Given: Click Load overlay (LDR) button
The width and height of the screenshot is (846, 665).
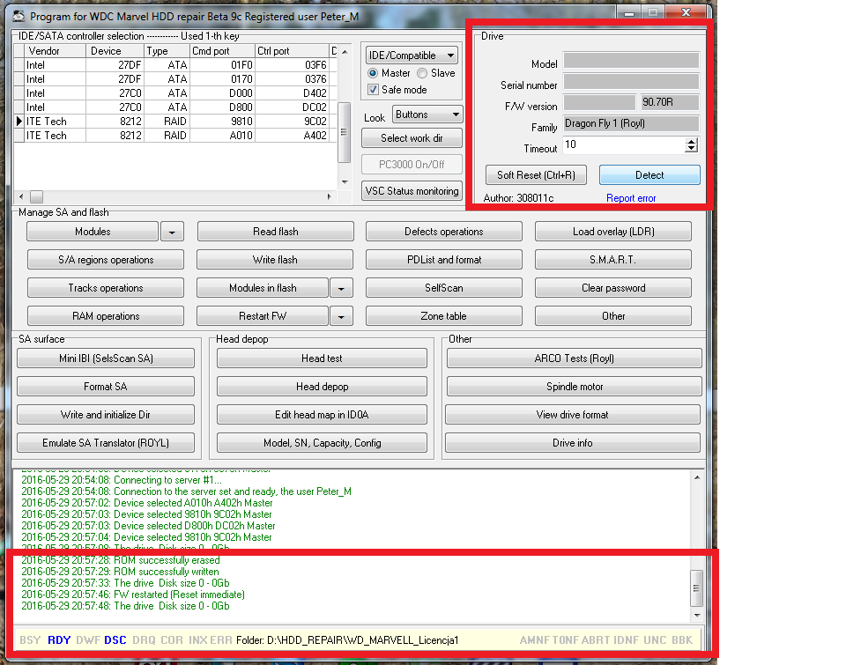Looking at the screenshot, I should click(x=613, y=232).
